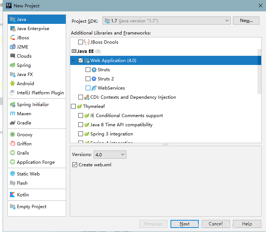Tick Java 8 Time API compatibility checkbox
The width and height of the screenshot is (266, 232).
[80, 125]
